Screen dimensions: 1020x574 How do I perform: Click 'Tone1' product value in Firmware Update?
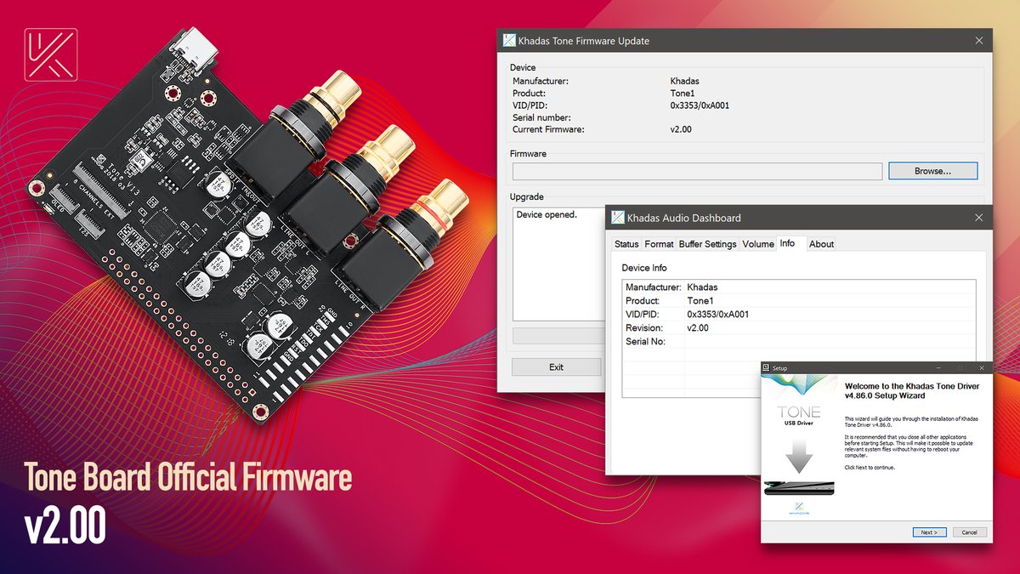point(683,94)
